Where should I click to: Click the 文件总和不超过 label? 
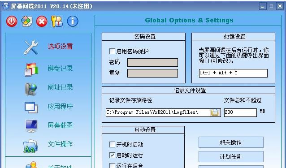(x=243, y=100)
